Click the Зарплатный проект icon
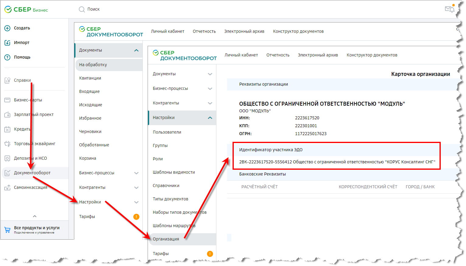The image size is (466, 266). click(7, 114)
